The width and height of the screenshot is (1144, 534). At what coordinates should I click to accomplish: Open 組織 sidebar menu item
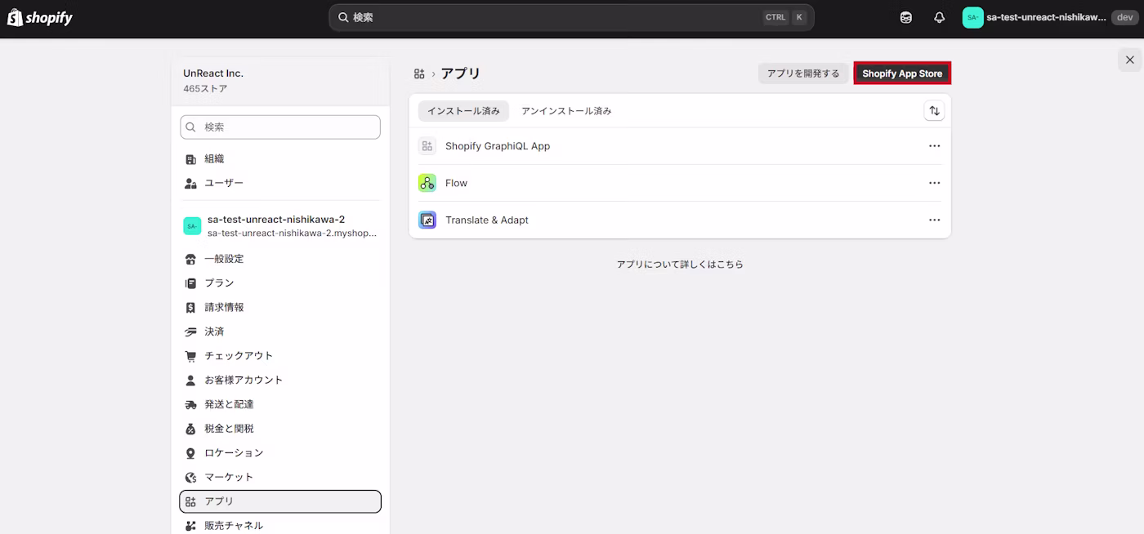pyautogui.click(x=280, y=159)
